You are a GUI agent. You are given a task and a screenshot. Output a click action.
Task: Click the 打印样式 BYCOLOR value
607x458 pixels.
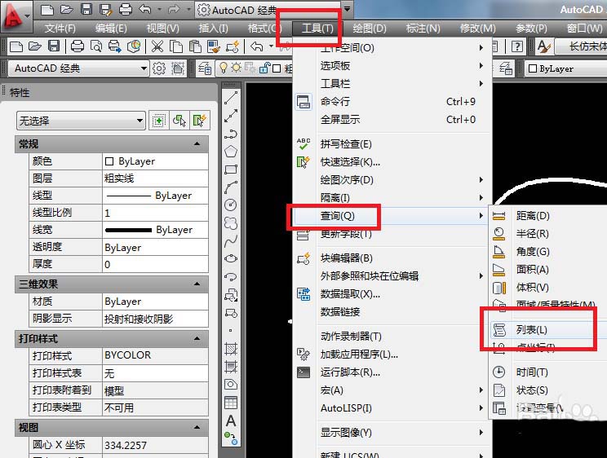155,355
